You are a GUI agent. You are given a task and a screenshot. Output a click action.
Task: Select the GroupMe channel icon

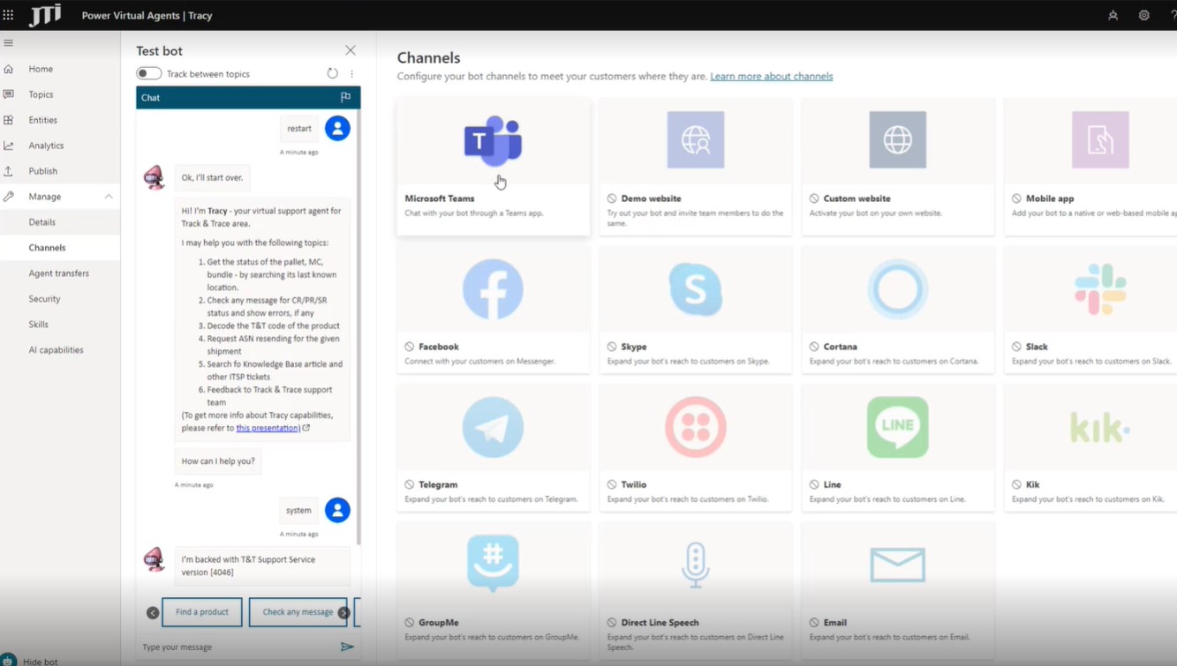point(493,563)
